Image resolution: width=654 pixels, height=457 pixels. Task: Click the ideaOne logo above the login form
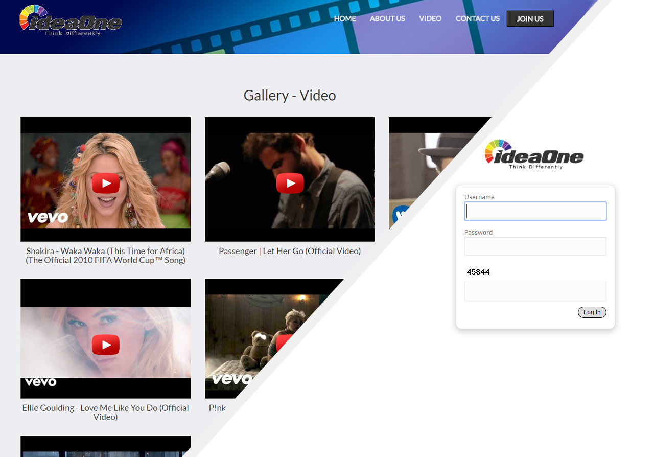(534, 154)
